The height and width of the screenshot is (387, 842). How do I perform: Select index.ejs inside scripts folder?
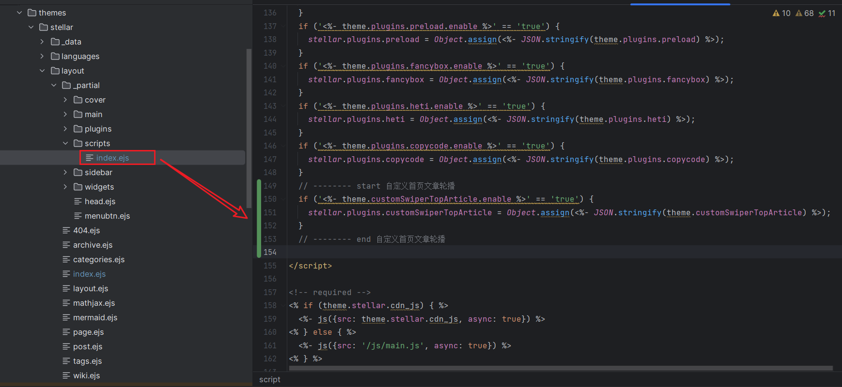click(x=112, y=158)
